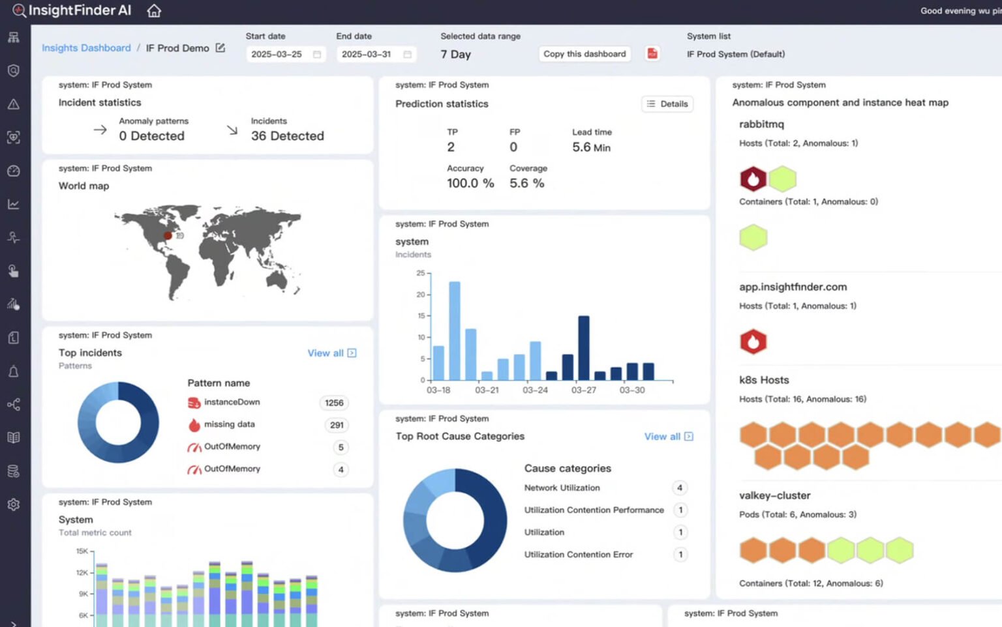
Task: Click the Start date field 2025-03-25
Action: [x=286, y=54]
